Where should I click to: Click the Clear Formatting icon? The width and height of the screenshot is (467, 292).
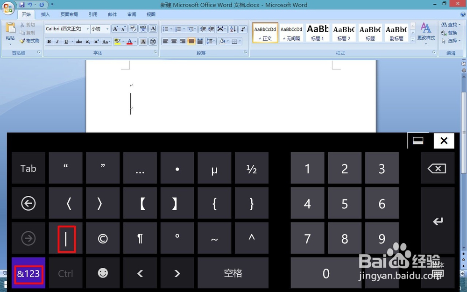[133, 28]
